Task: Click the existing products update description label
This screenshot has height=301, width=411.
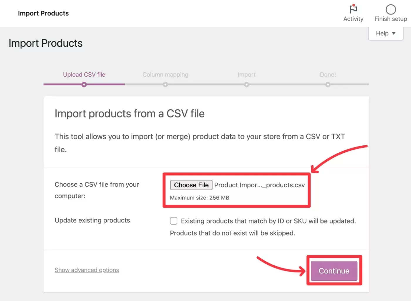Action: (x=268, y=221)
